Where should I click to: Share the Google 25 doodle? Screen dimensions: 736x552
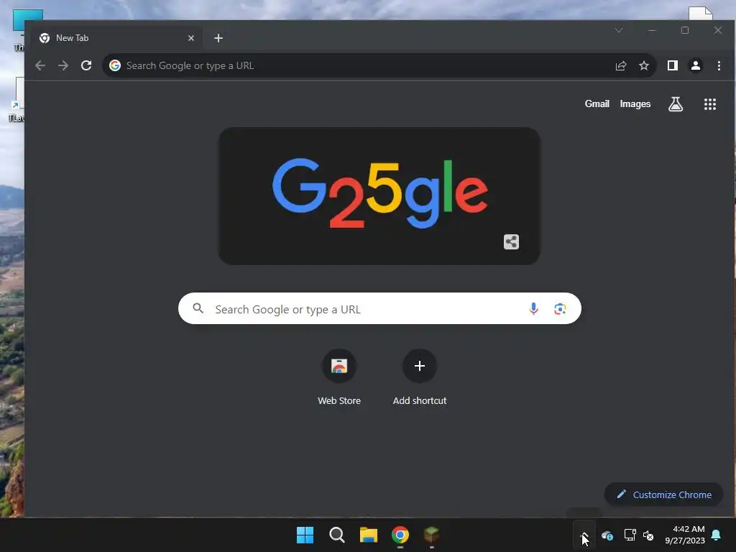pos(511,241)
